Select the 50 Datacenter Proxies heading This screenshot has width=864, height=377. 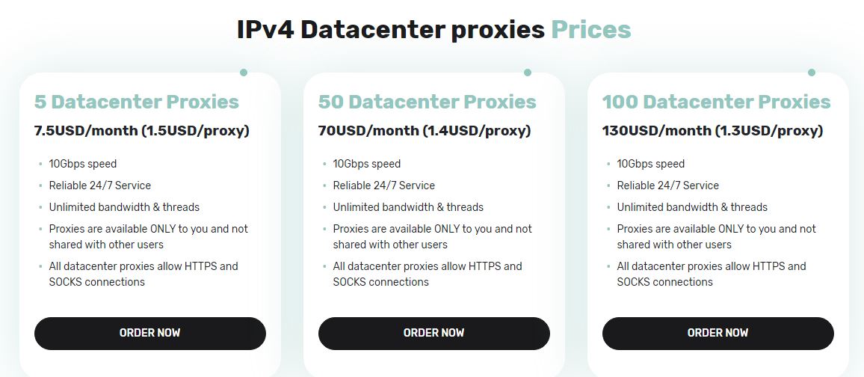coord(427,102)
